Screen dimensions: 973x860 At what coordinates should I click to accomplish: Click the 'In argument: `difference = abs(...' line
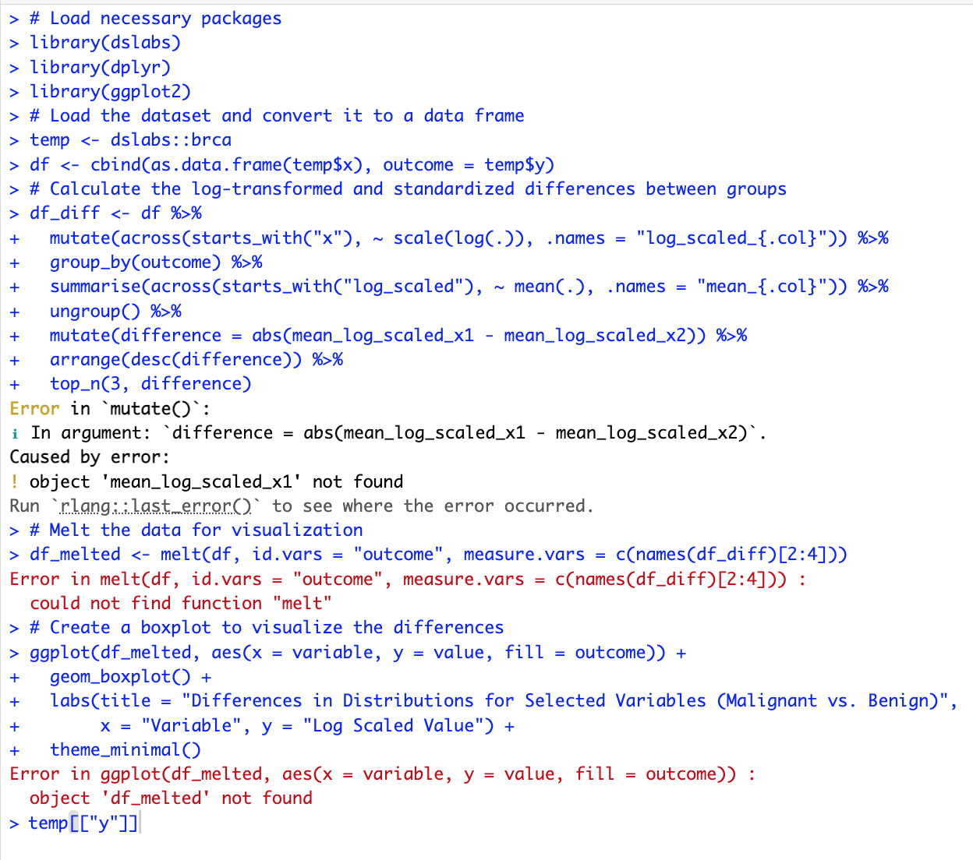tap(398, 432)
